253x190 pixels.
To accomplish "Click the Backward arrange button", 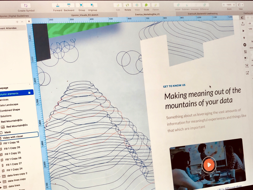I will 69,5.
